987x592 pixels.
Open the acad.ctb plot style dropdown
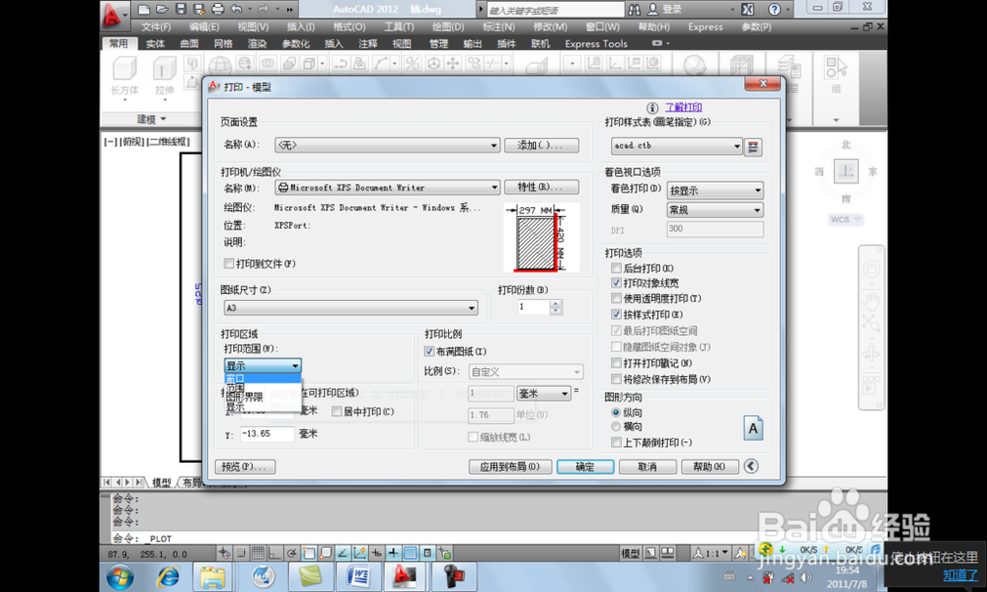677,146
